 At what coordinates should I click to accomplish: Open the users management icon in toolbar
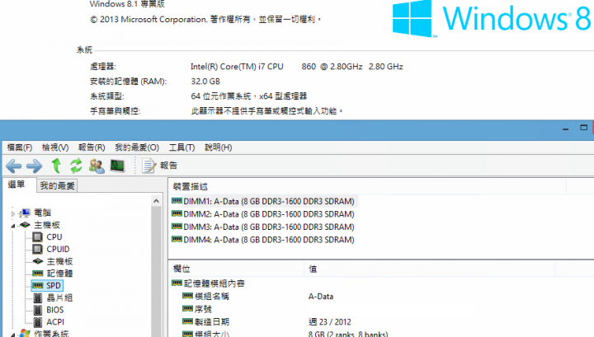pos(97,166)
